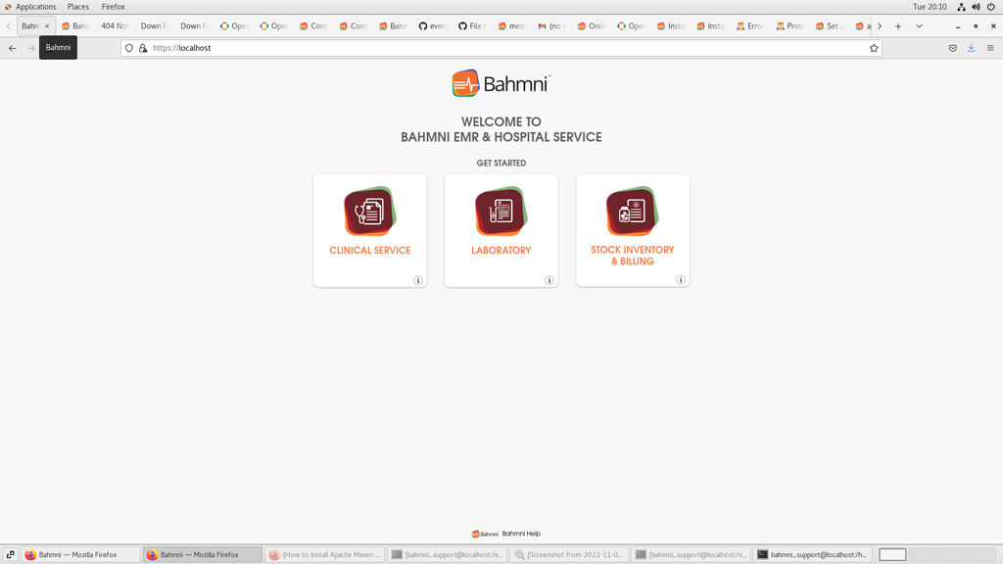Screen dimensions: 1003x564
Task: Open the Applications menu
Action: pyautogui.click(x=35, y=7)
